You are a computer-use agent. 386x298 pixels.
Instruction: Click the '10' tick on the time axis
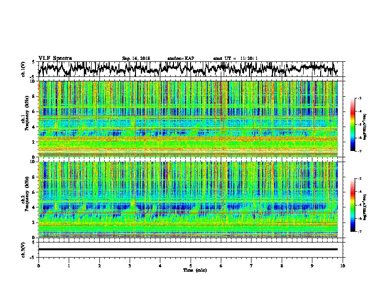pos(343,266)
